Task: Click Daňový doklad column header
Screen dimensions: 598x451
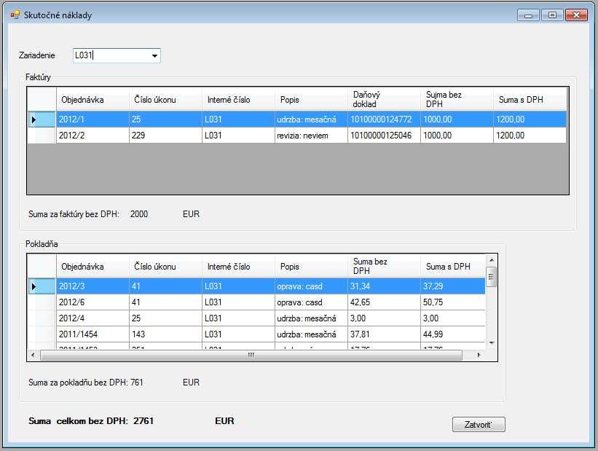Action: pos(384,100)
